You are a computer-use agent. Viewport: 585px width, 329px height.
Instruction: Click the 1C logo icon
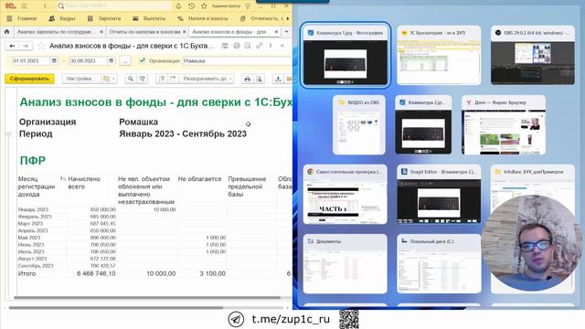[x=11, y=6]
